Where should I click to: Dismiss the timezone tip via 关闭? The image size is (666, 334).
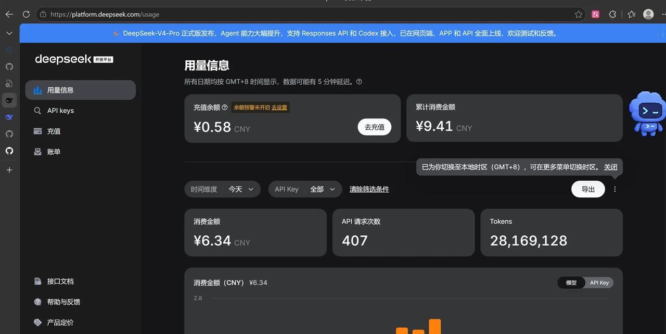pyautogui.click(x=610, y=167)
